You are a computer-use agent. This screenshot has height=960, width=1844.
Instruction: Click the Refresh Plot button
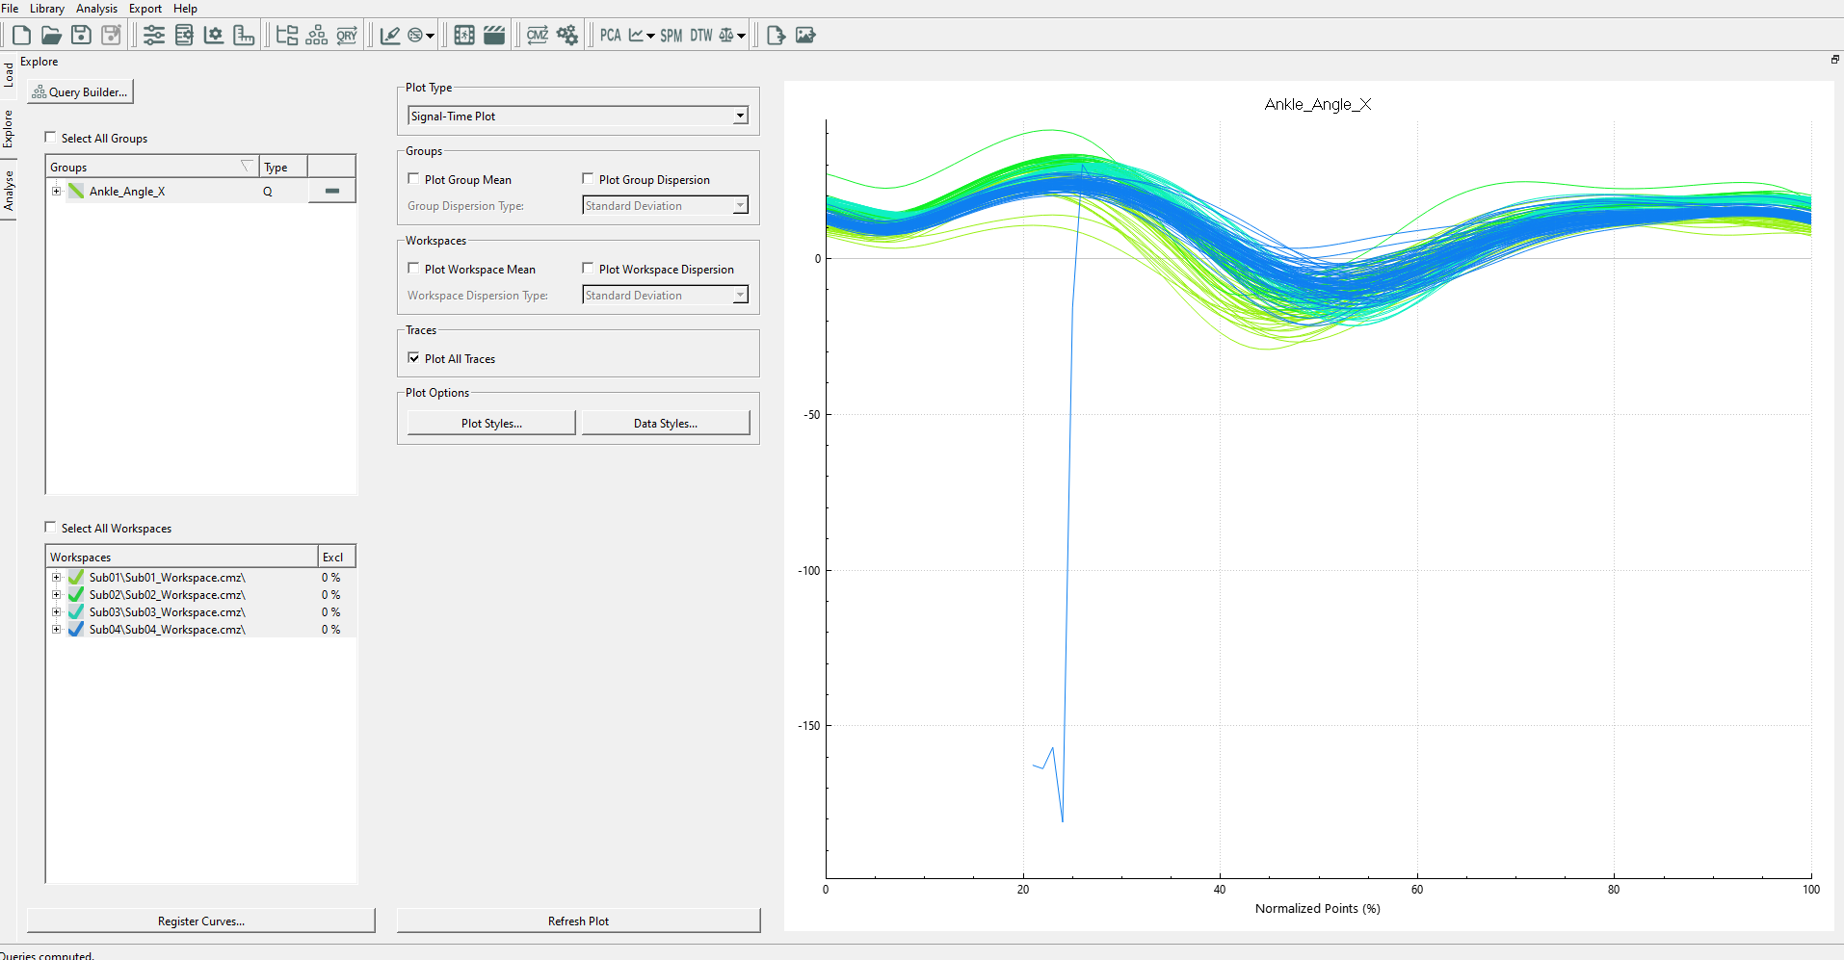pyautogui.click(x=578, y=921)
